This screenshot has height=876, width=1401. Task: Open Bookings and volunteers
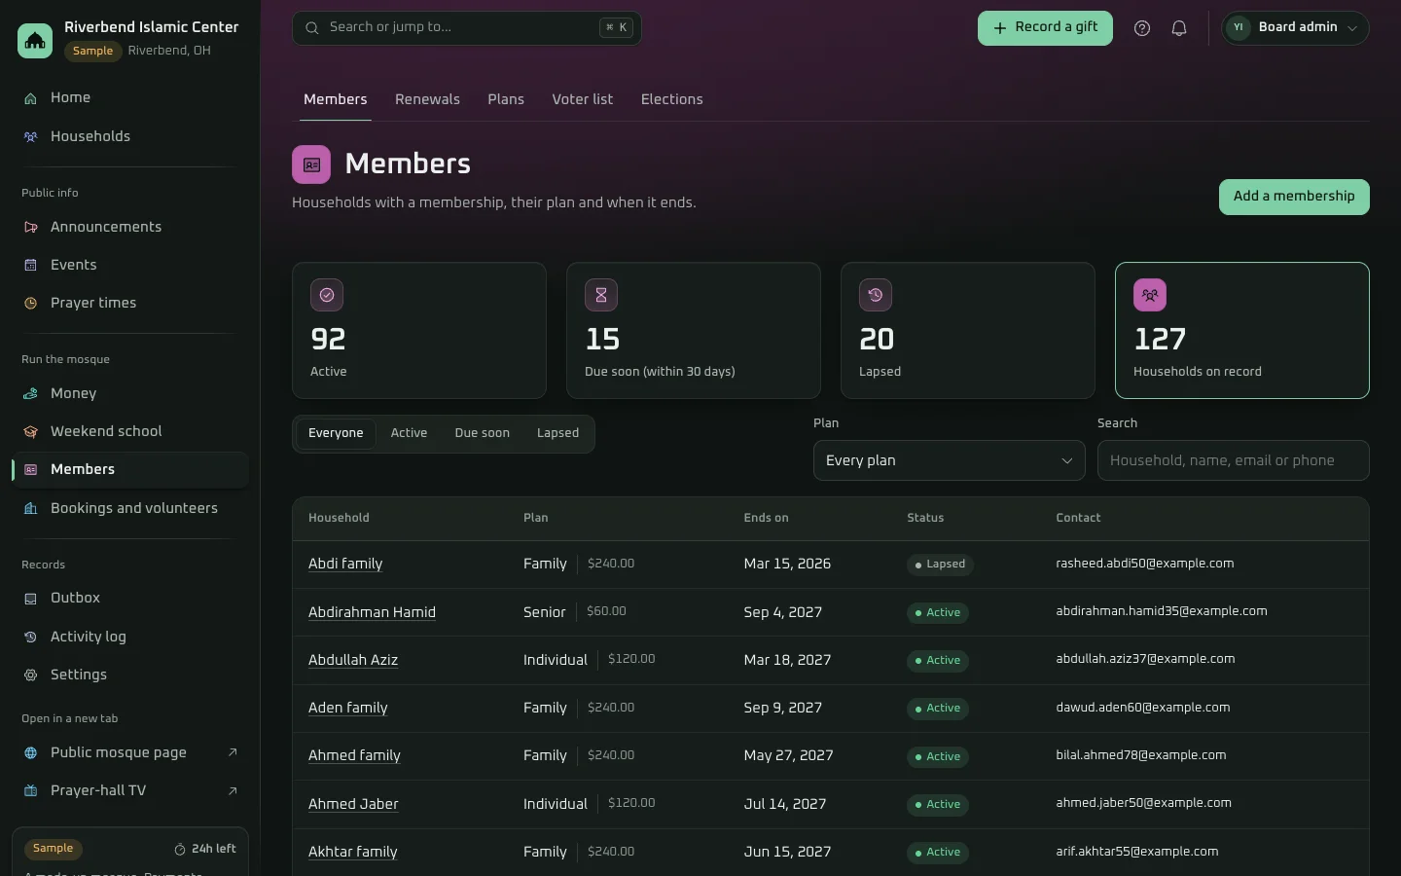[130, 508]
